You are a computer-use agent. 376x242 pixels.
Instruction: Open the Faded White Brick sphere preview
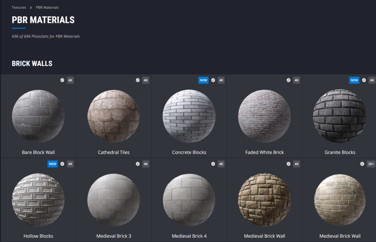[x=264, y=116]
